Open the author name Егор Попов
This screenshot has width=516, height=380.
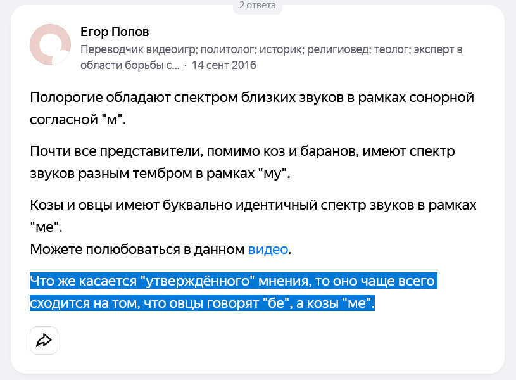(115, 32)
